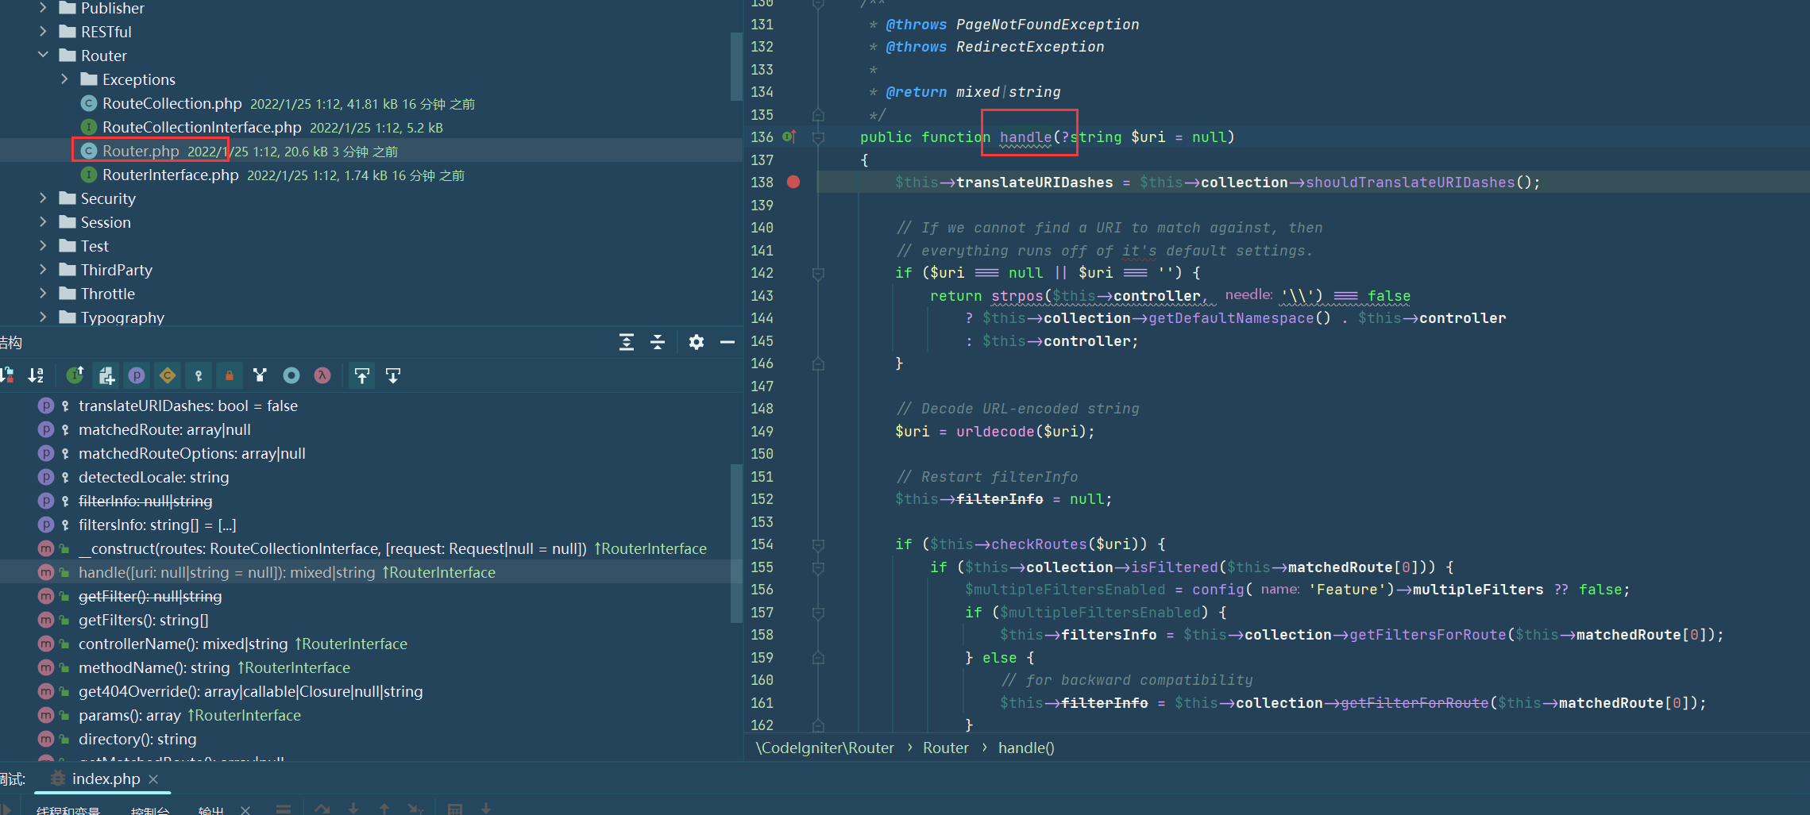Expand the Publisher folder
1810x815 pixels.
click(43, 8)
